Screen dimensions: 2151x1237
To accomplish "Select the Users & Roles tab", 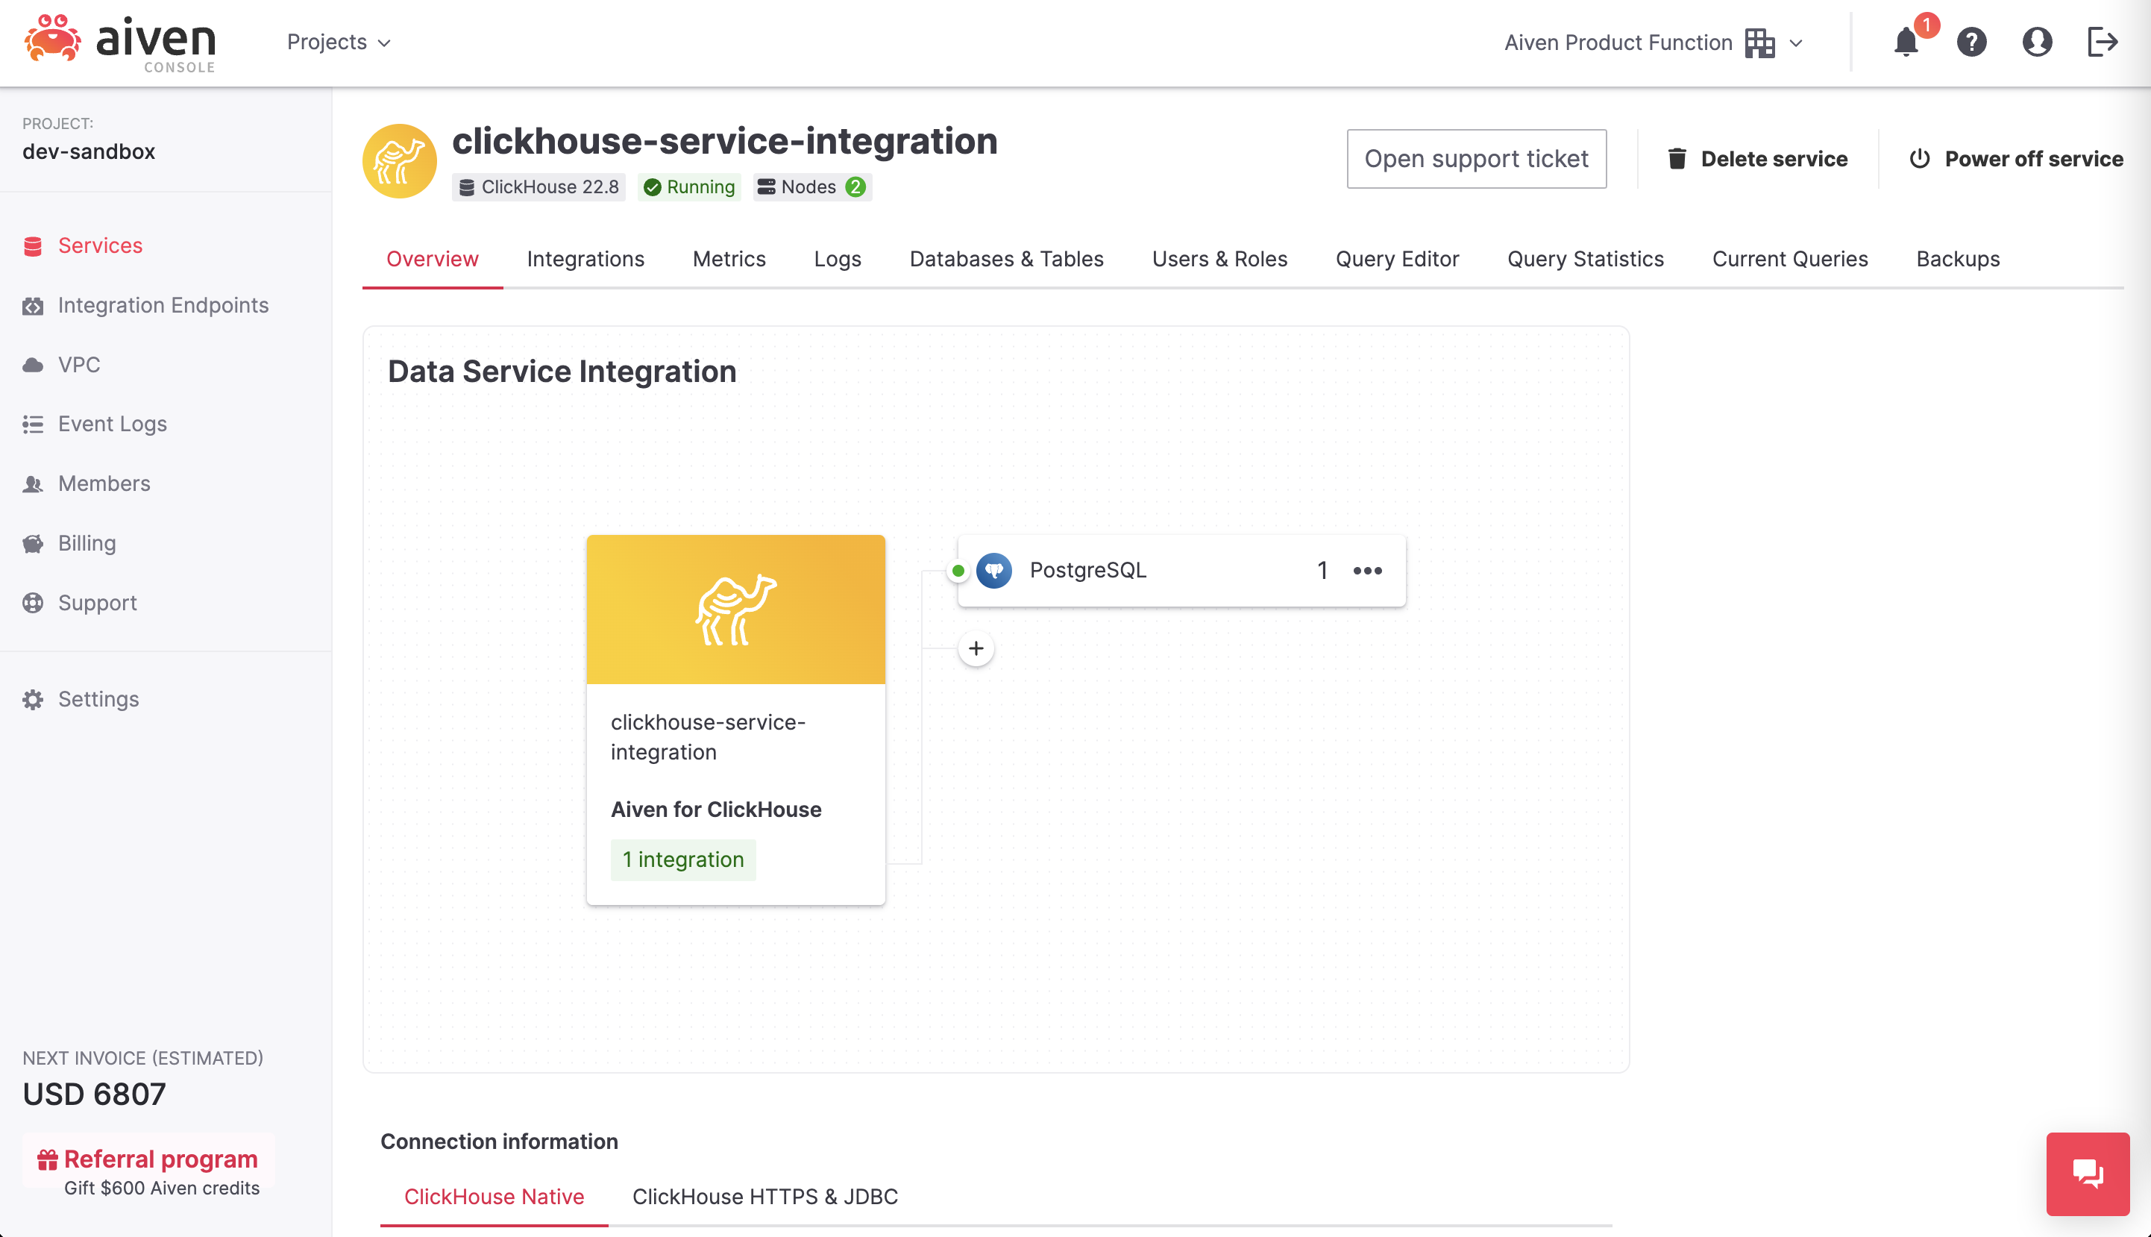I will 1219,259.
